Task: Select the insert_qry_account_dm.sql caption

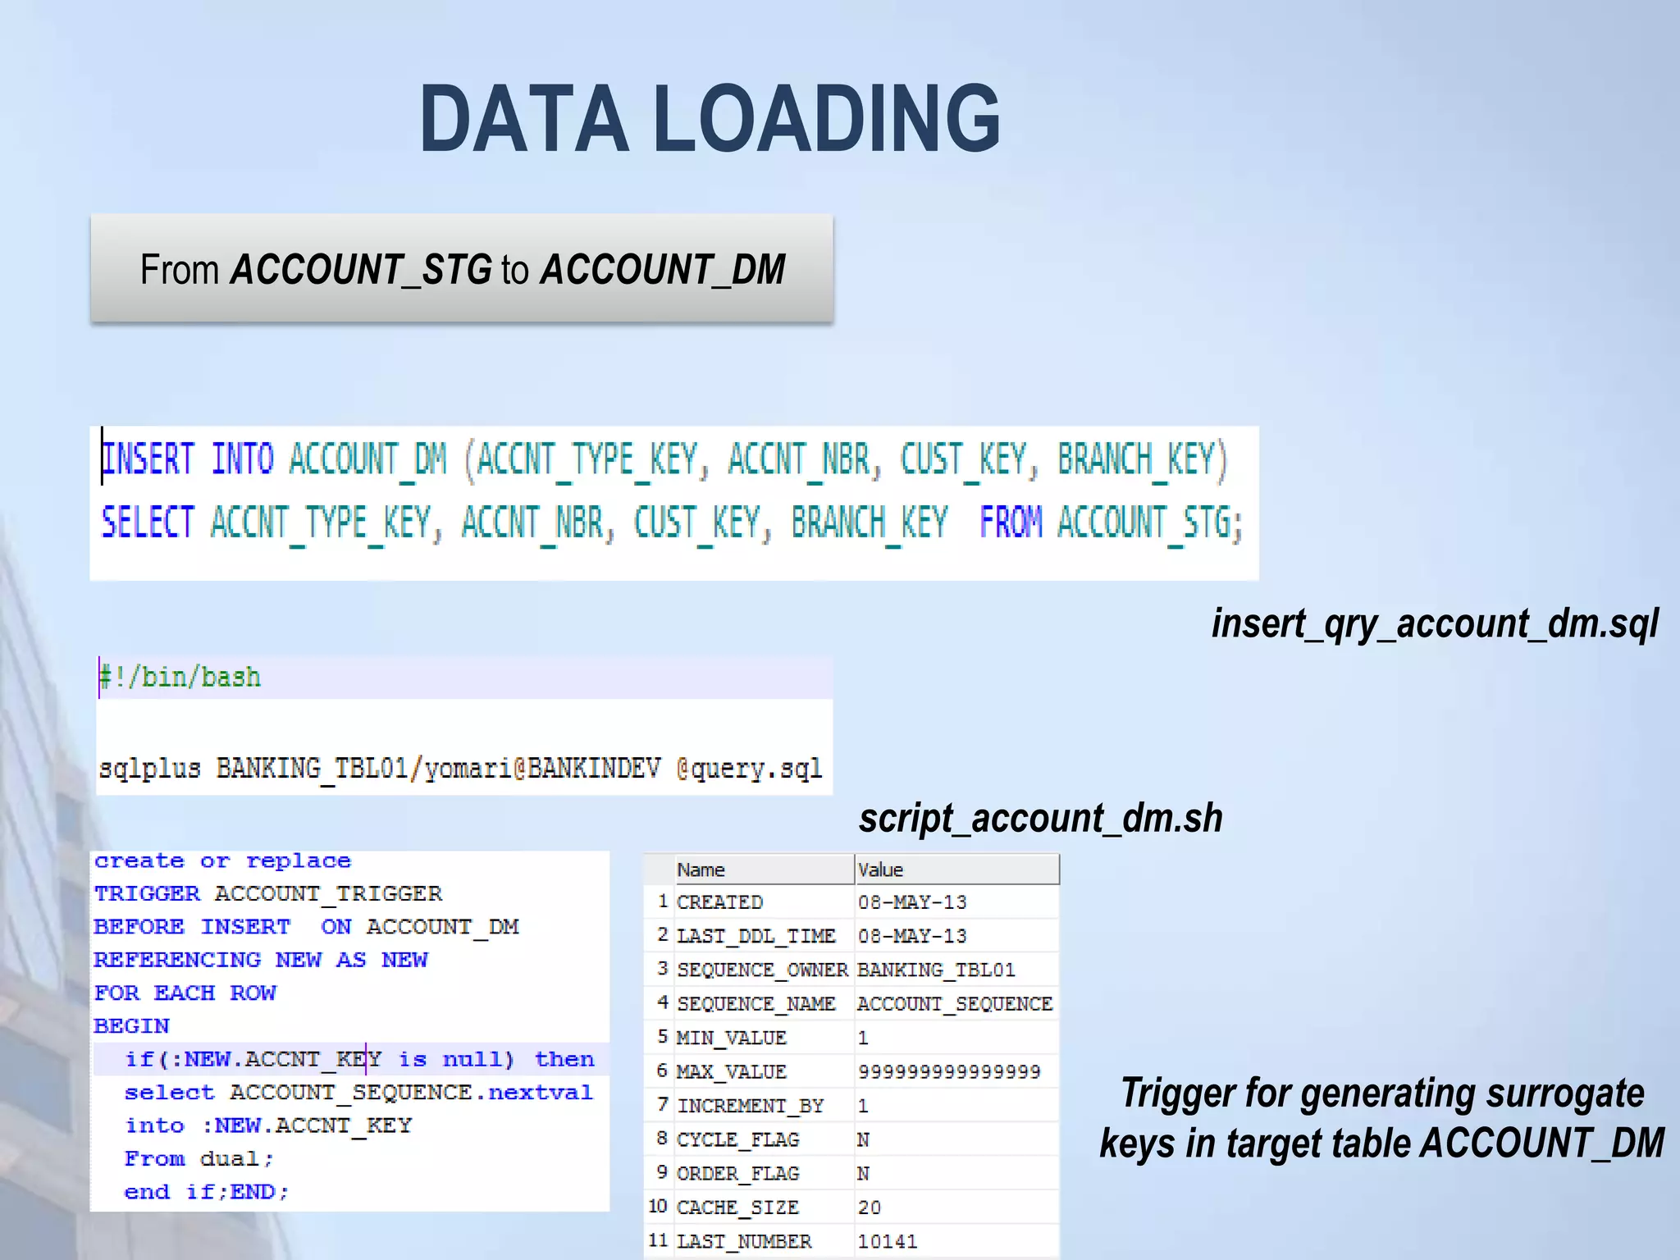Action: (1435, 624)
